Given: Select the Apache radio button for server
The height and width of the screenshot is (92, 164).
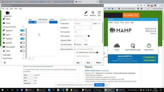Looking at the screenshot, I should pyautogui.click(x=75, y=44).
